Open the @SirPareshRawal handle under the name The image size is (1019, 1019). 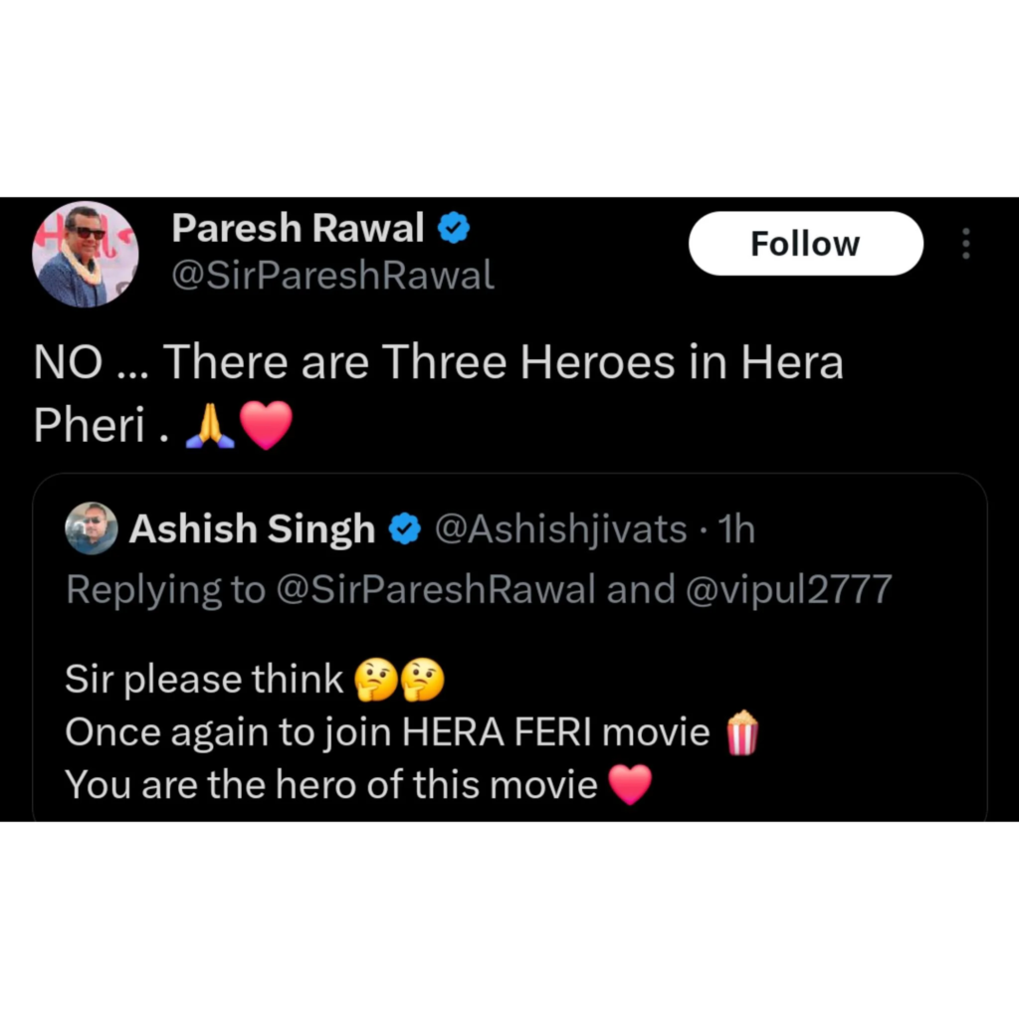click(332, 275)
